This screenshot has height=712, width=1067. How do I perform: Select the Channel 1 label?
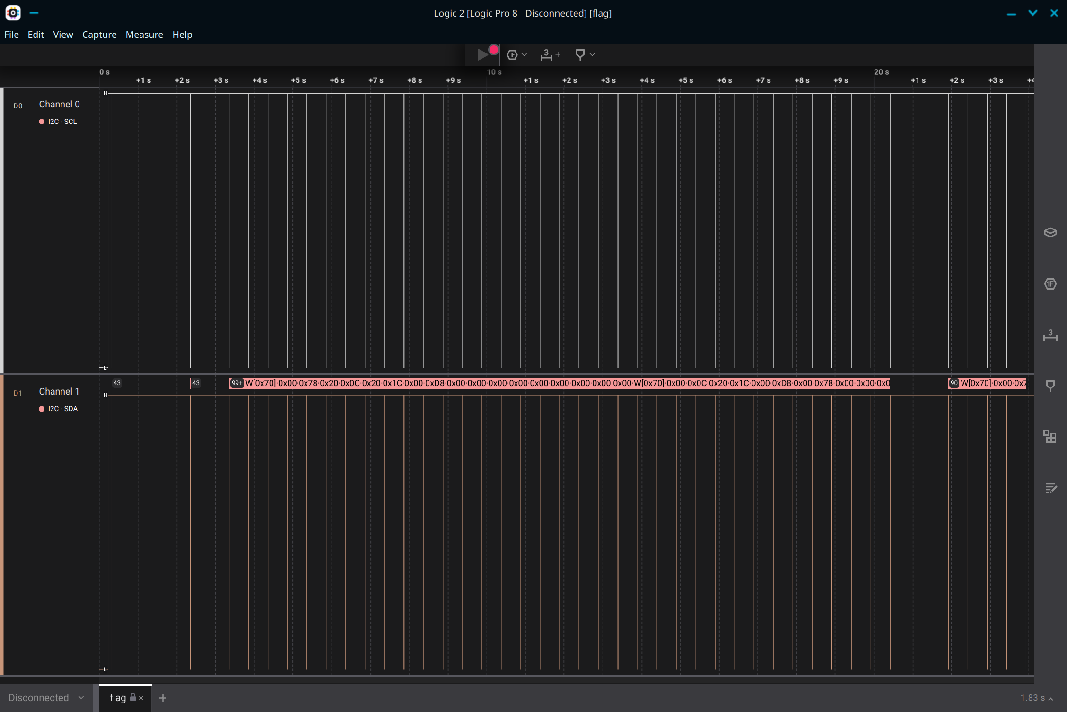click(x=59, y=391)
